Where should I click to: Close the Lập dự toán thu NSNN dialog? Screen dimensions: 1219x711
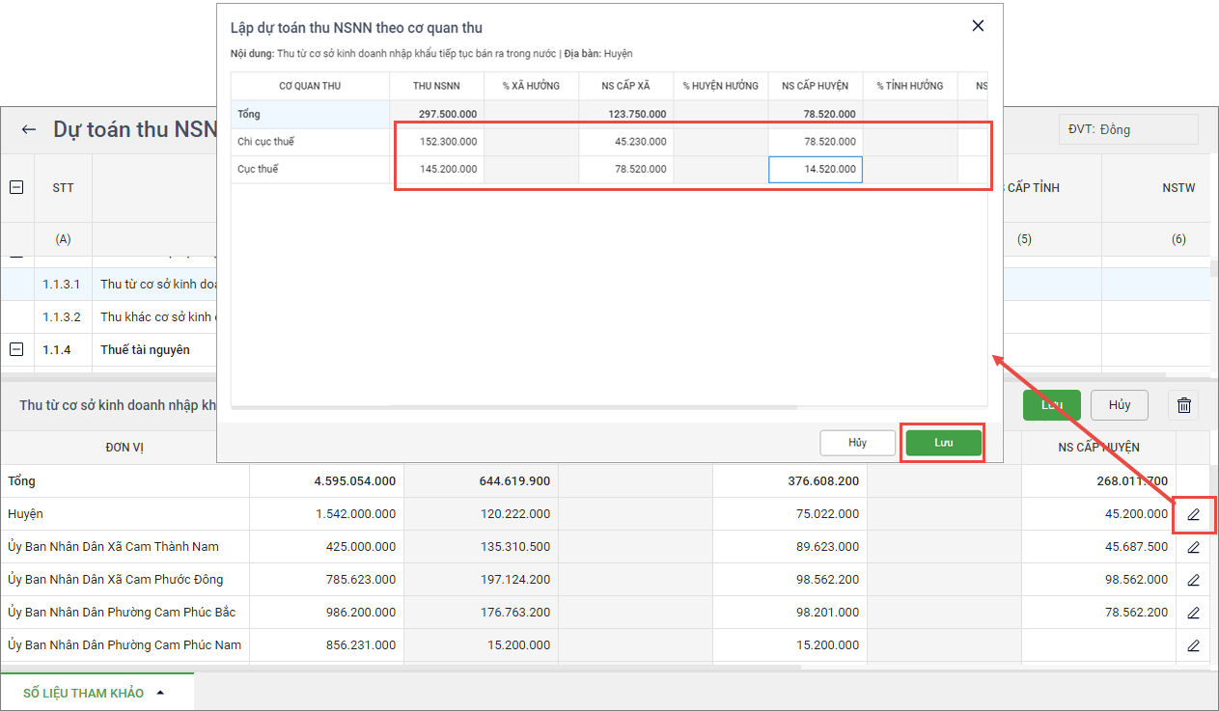pos(978,26)
